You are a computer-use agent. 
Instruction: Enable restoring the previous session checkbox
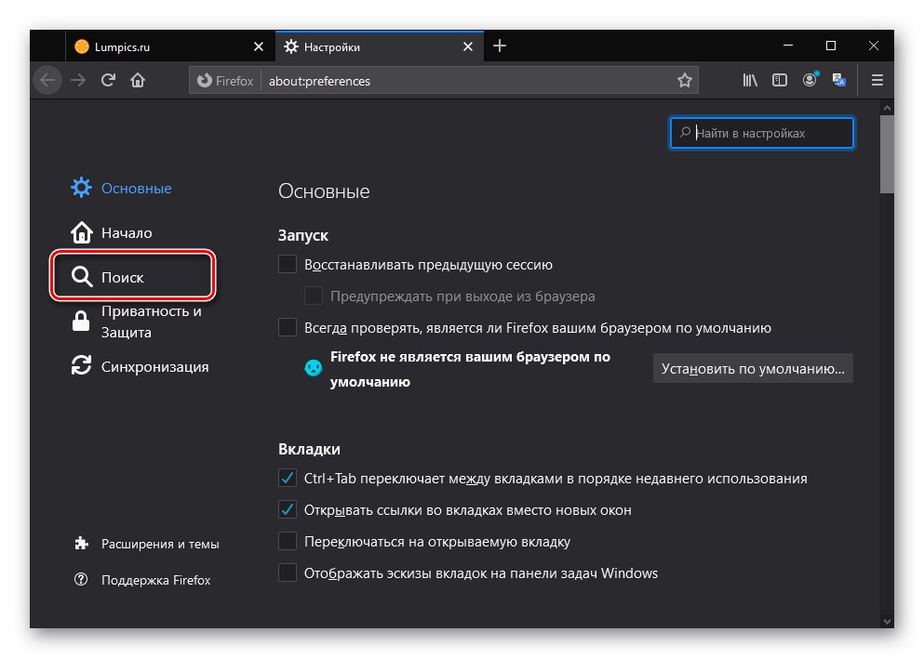(288, 265)
